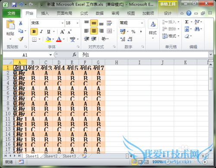
Task: Toggle Bold formatting
Action: [34, 32]
